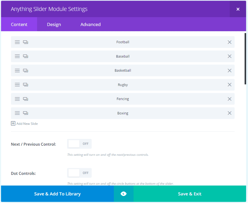The width and height of the screenshot is (248, 203).
Task: Toggle the Next / Previous Control switch
Action: (x=79, y=144)
